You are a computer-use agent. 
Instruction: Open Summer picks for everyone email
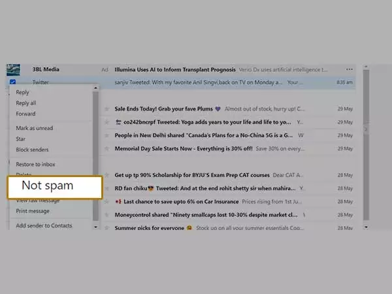point(154,228)
